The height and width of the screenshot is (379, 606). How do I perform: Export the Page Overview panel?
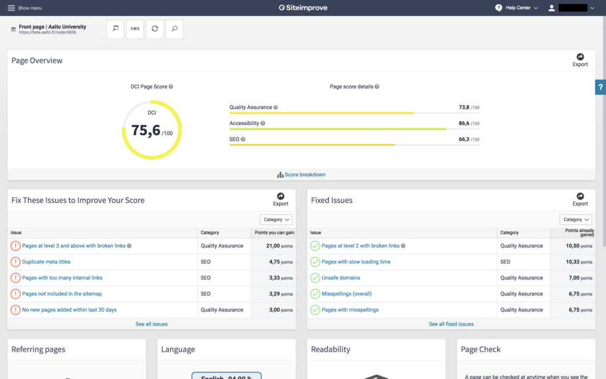[580, 60]
